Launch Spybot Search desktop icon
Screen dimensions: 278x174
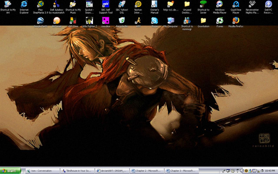tap(89, 7)
